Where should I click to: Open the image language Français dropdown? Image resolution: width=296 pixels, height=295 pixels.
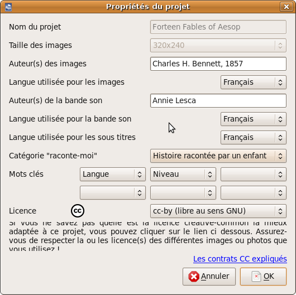point(254,82)
